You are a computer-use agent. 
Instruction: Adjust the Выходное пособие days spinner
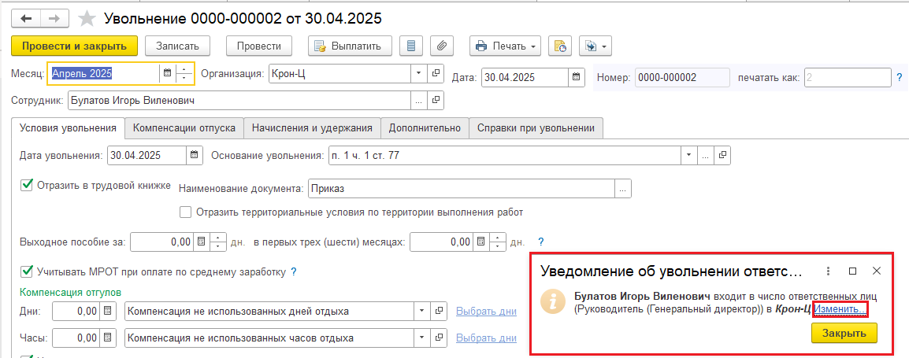pyautogui.click(x=218, y=242)
